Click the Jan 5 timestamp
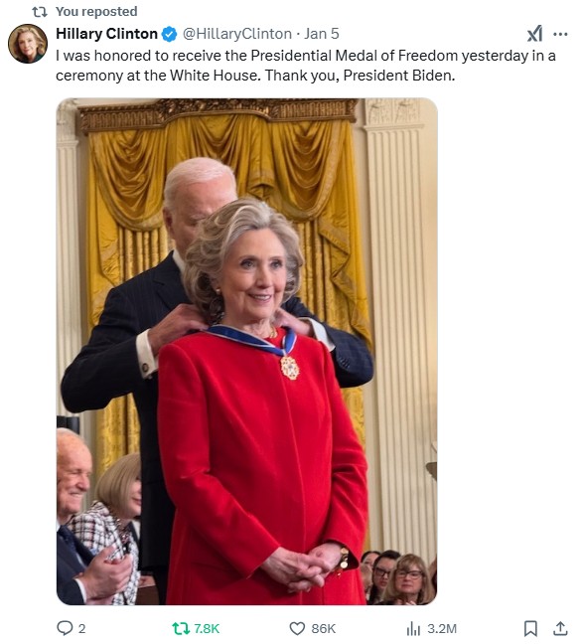Screen dimensions: 584x644 pos(322,34)
